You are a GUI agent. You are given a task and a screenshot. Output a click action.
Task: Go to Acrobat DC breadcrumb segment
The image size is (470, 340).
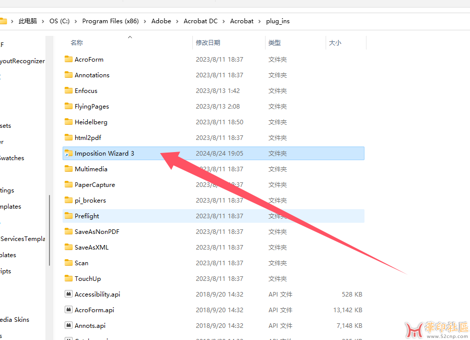[x=200, y=21]
